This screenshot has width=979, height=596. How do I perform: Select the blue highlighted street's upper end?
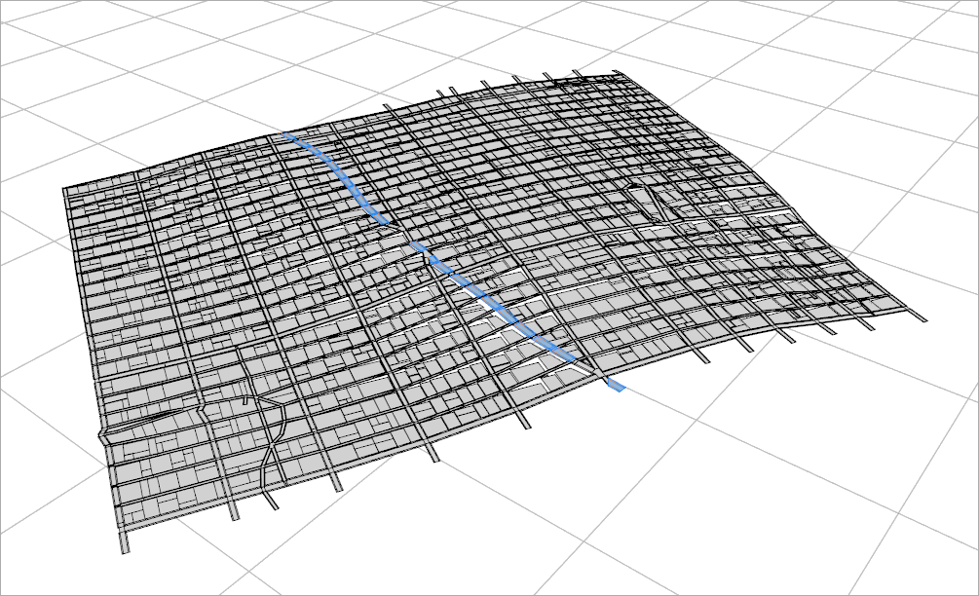pyautogui.click(x=290, y=138)
